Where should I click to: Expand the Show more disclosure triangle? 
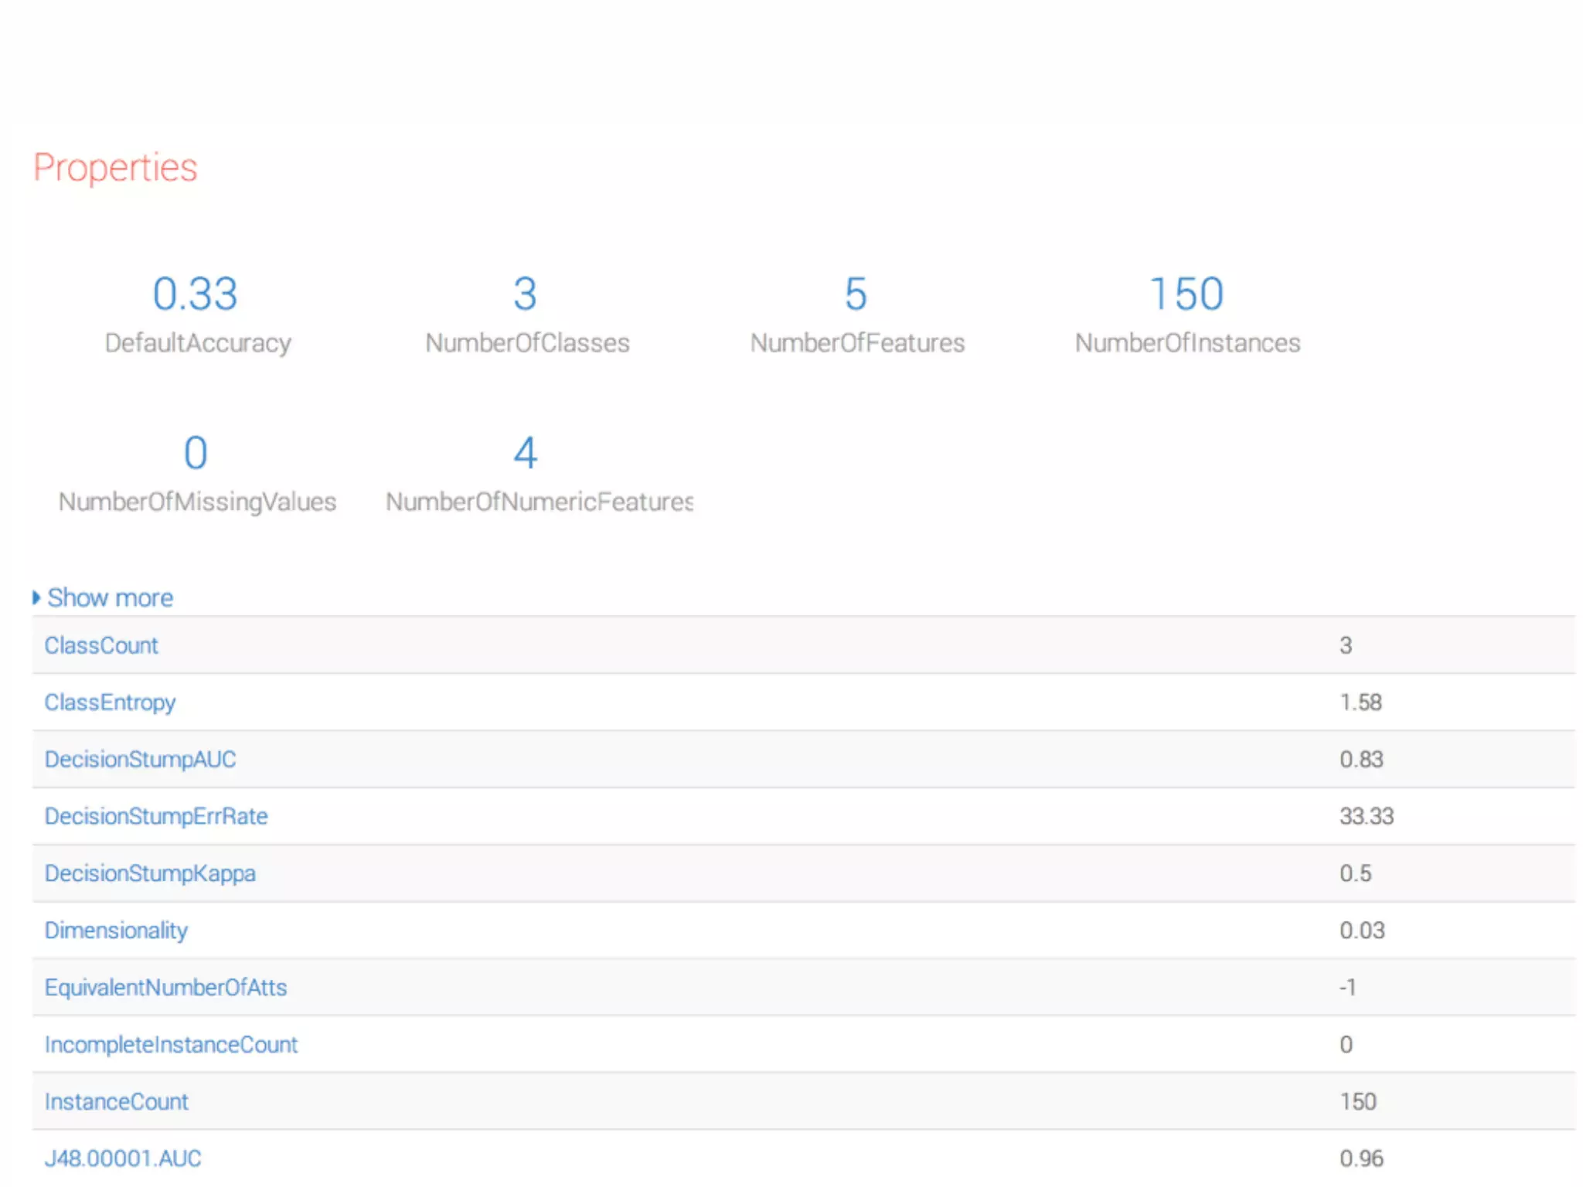tap(36, 597)
